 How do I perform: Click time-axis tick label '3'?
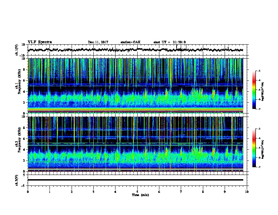pyautogui.click(x=93, y=192)
